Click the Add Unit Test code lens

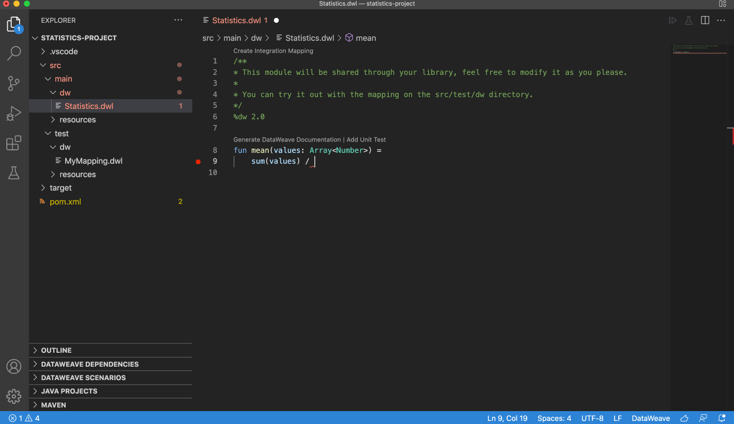(x=366, y=140)
